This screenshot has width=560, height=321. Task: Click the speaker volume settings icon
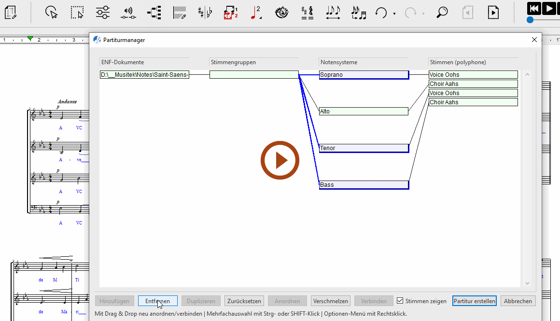pos(128,13)
